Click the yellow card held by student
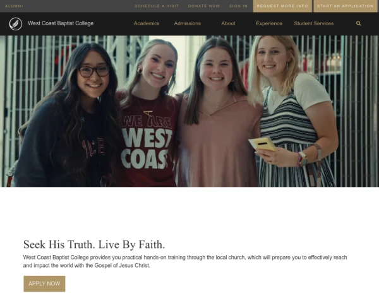The height and width of the screenshot is (303, 379). [262, 145]
